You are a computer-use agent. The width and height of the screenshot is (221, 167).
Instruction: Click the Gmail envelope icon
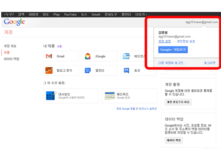49,56
